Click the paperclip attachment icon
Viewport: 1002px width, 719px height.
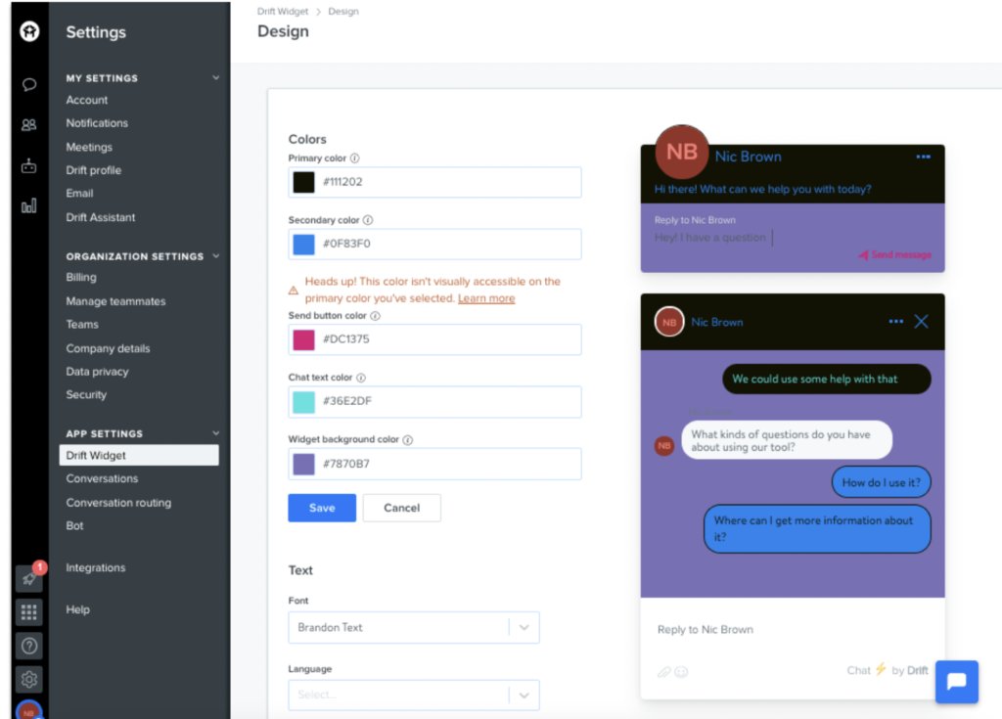click(x=664, y=672)
